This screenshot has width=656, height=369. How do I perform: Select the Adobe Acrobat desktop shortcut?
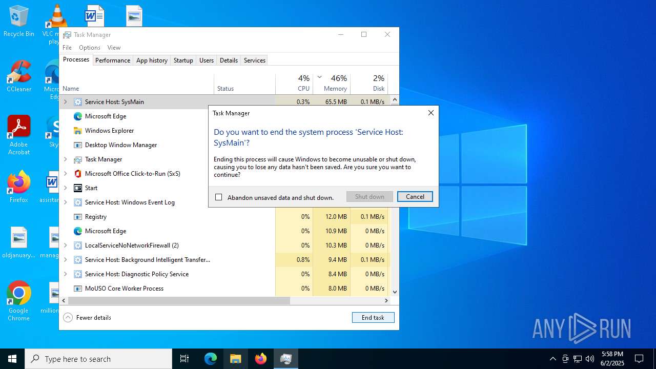19,135
